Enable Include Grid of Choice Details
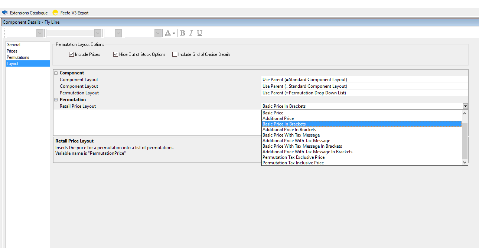This screenshot has height=248, width=479. (x=175, y=54)
